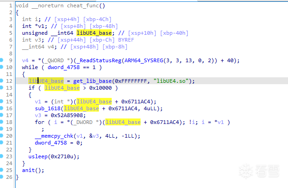This screenshot has width=288, height=188.
Task: Click v1 assignment on line 15
Action: [38, 102]
